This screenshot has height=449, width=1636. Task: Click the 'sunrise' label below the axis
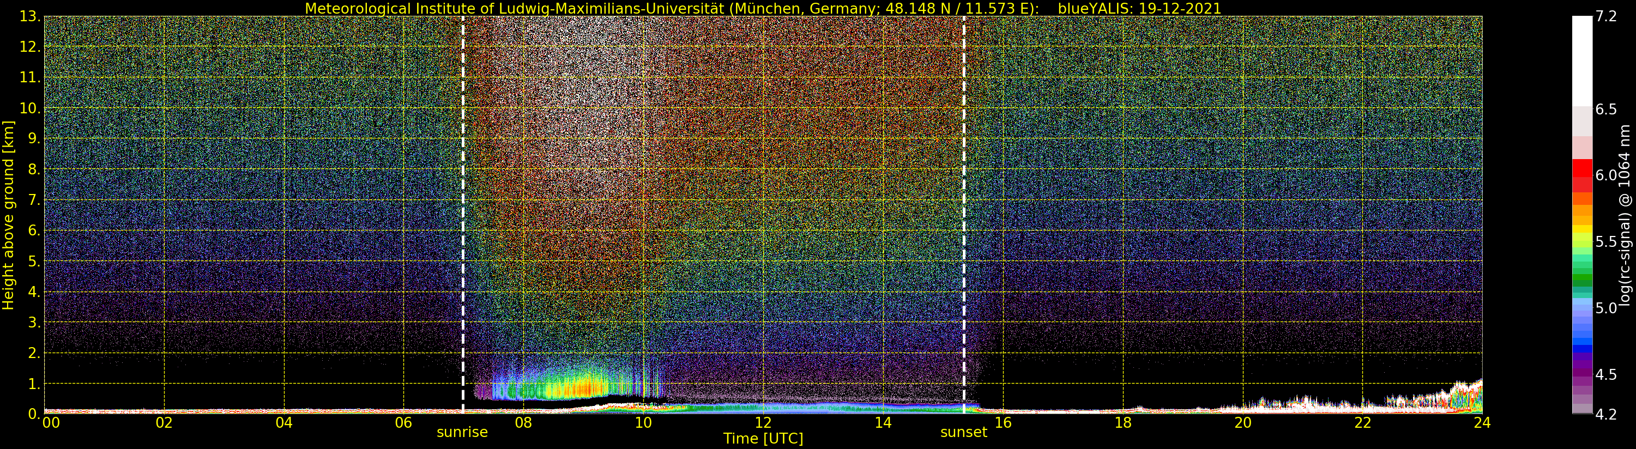pos(462,433)
